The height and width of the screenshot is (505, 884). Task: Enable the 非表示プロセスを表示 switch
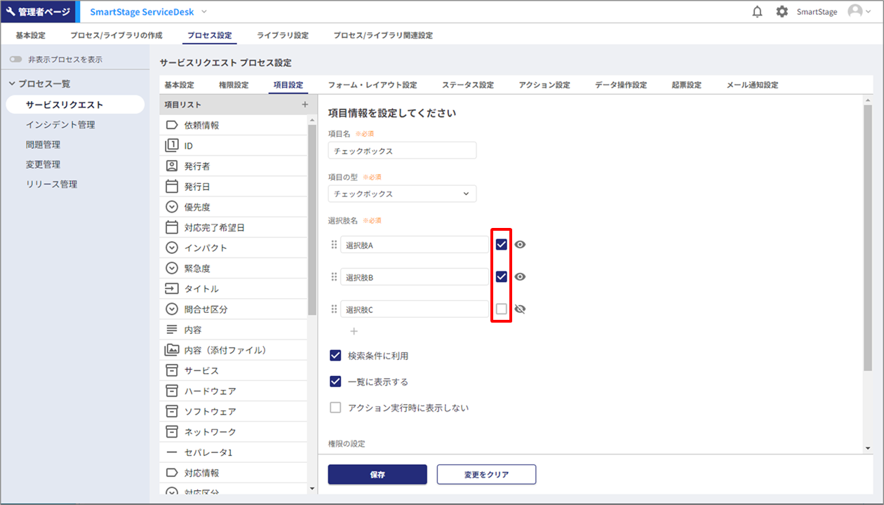pyautogui.click(x=15, y=60)
